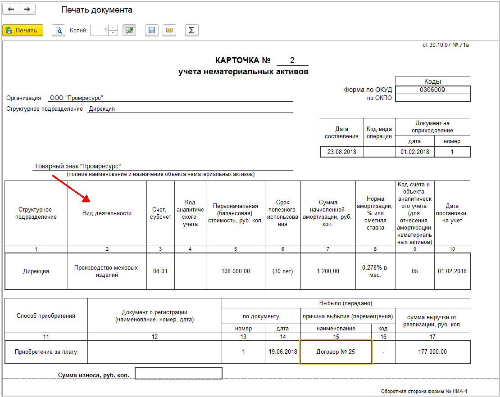Save the document with the floppy disk icon
The image size is (500, 397).
coord(152,30)
